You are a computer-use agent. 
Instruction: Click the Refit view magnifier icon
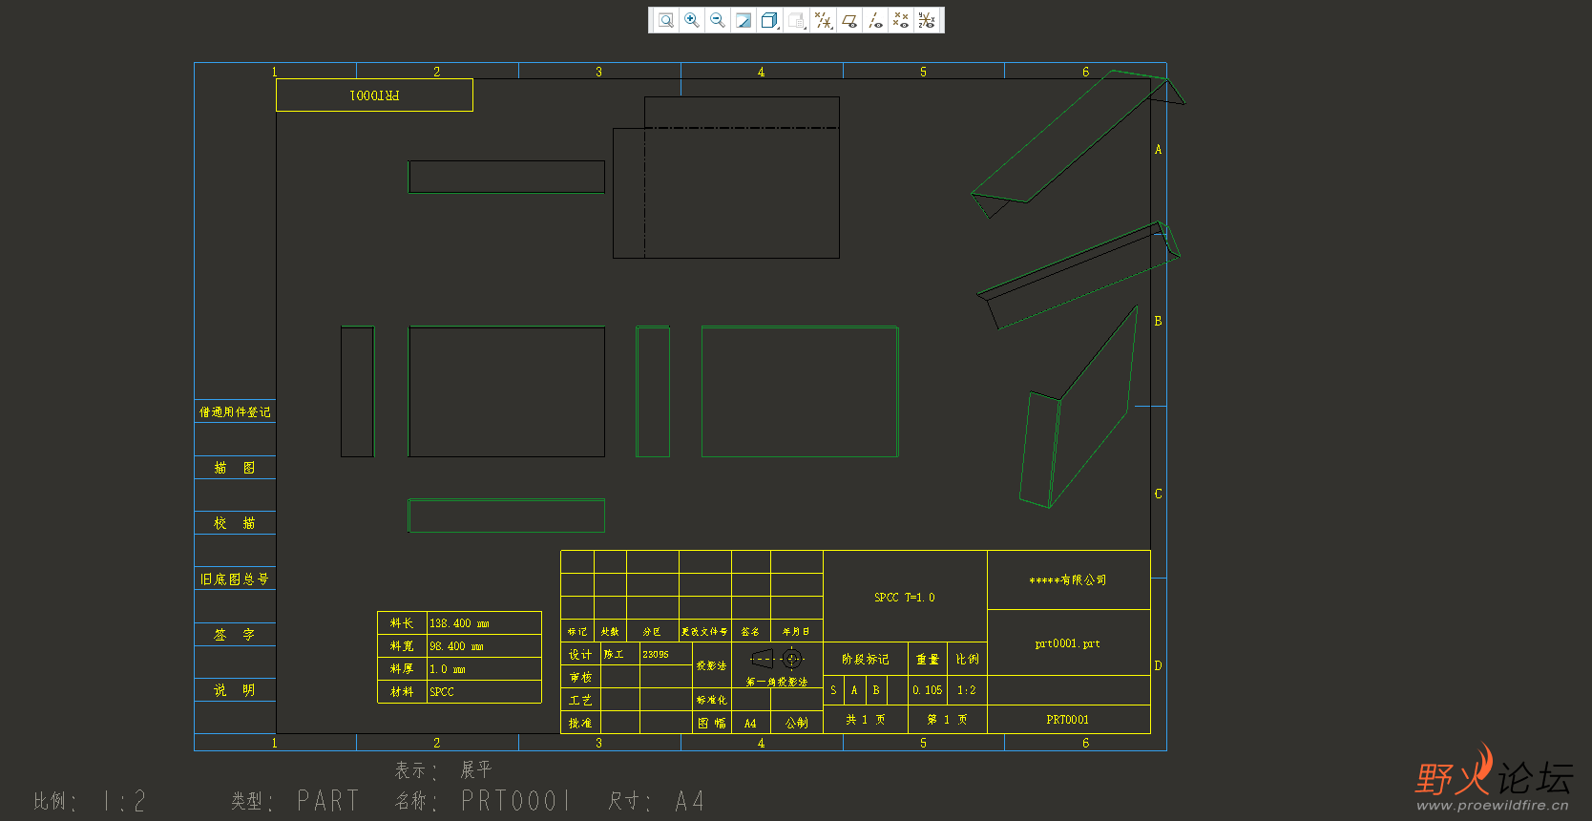666,20
